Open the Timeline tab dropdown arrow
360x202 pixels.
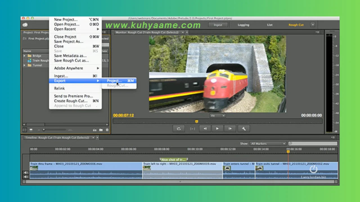point(93,137)
